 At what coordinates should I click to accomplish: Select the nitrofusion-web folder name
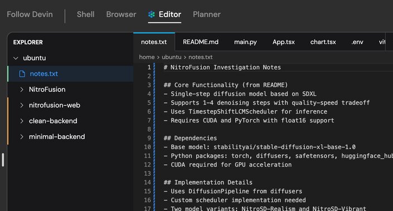coord(55,105)
